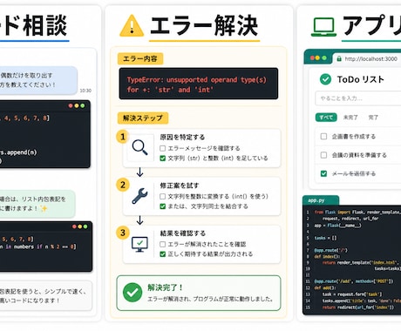Image resolution: width=401 pixels, height=331 pixels.
Task: Select the すべて filter tab
Action: 326,118
